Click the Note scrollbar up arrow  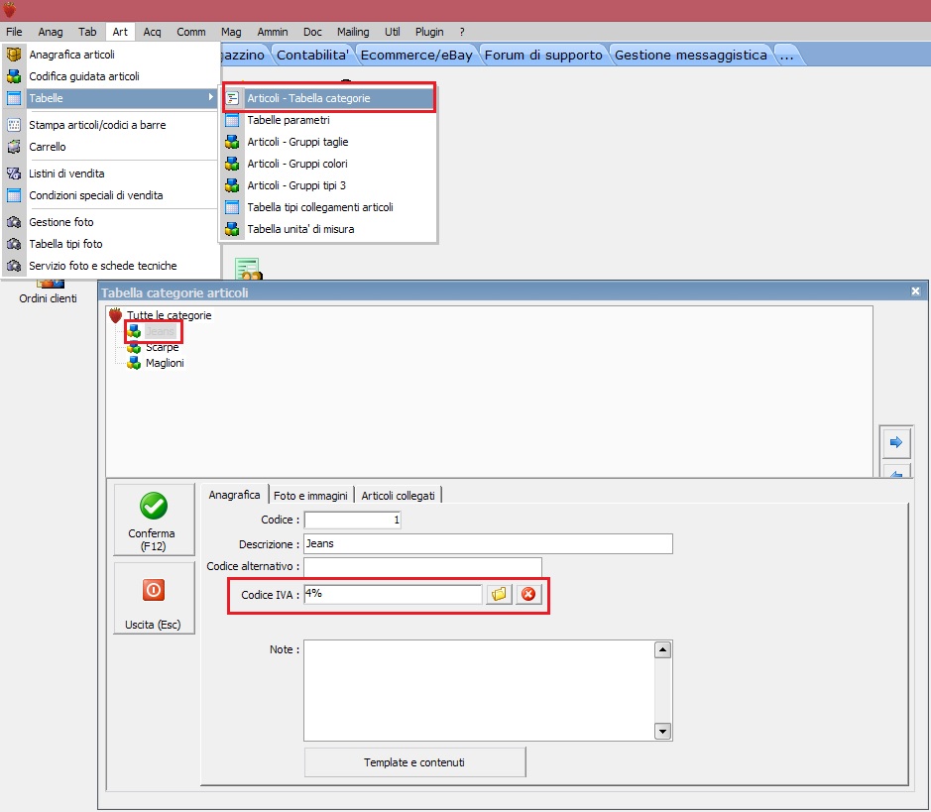(x=662, y=650)
